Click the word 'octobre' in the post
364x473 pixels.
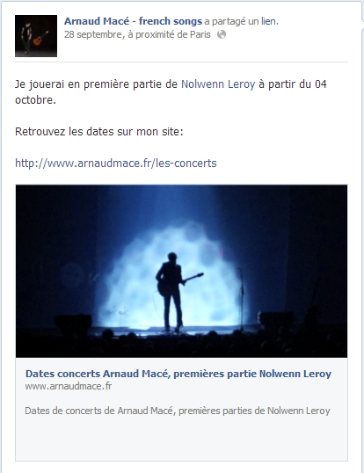click(35, 100)
